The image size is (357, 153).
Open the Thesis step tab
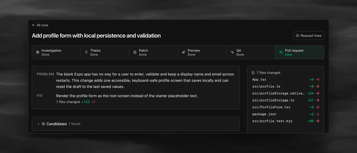point(105,52)
